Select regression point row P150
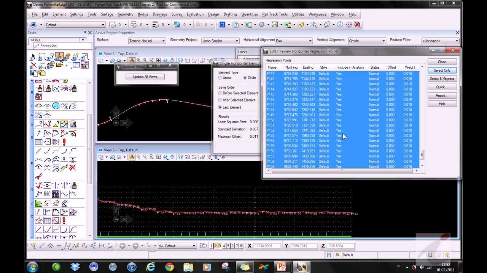This screenshot has height=273, width=487. point(342,120)
